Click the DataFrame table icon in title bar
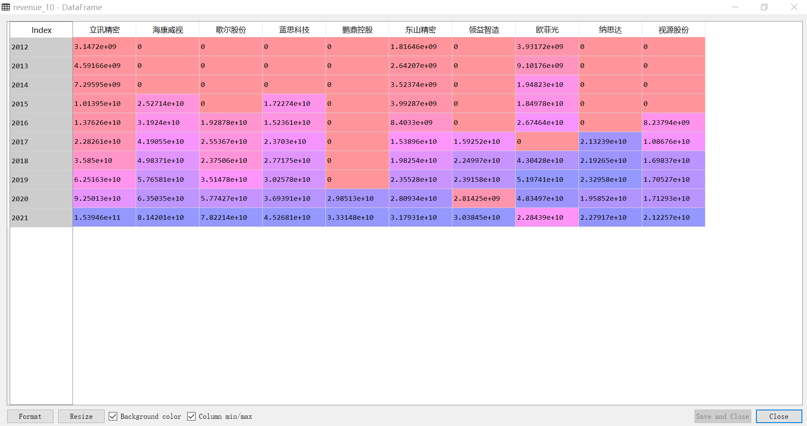Image resolution: width=807 pixels, height=426 pixels. (6, 7)
